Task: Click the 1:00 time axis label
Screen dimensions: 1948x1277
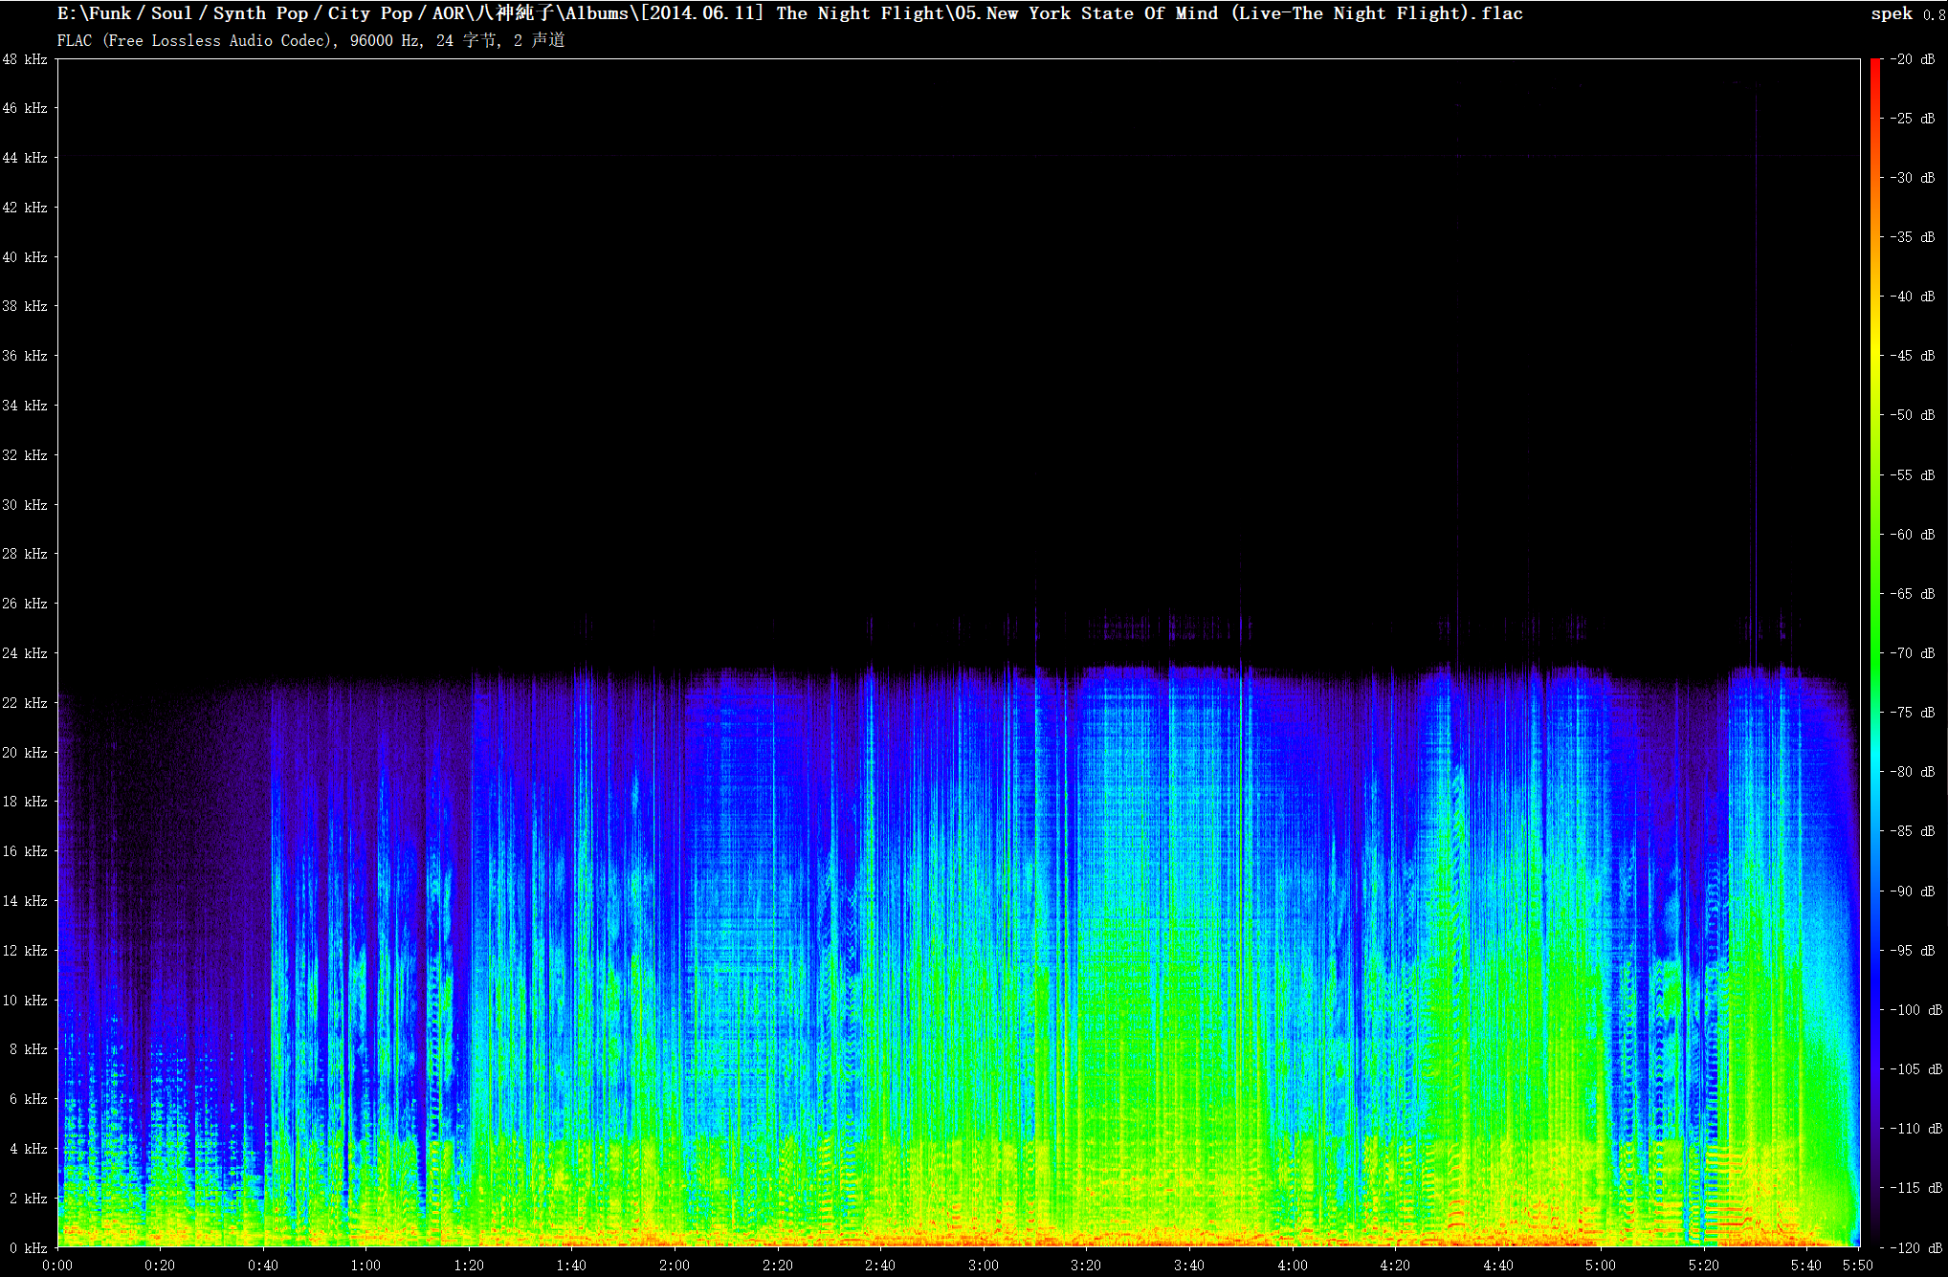Action: pyautogui.click(x=365, y=1266)
